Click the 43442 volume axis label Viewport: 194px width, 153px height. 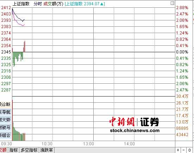click(x=182, y=135)
